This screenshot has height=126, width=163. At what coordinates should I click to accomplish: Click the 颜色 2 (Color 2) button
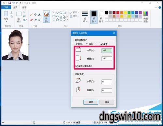[x=101, y=17]
